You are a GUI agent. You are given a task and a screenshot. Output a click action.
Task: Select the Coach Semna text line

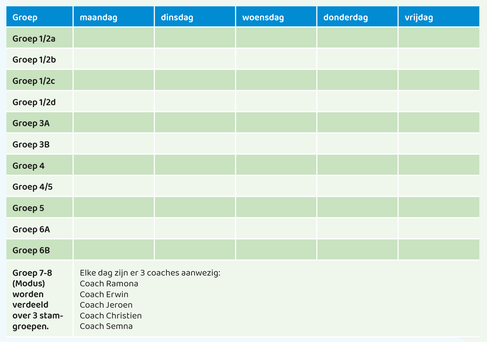pyautogui.click(x=106, y=326)
